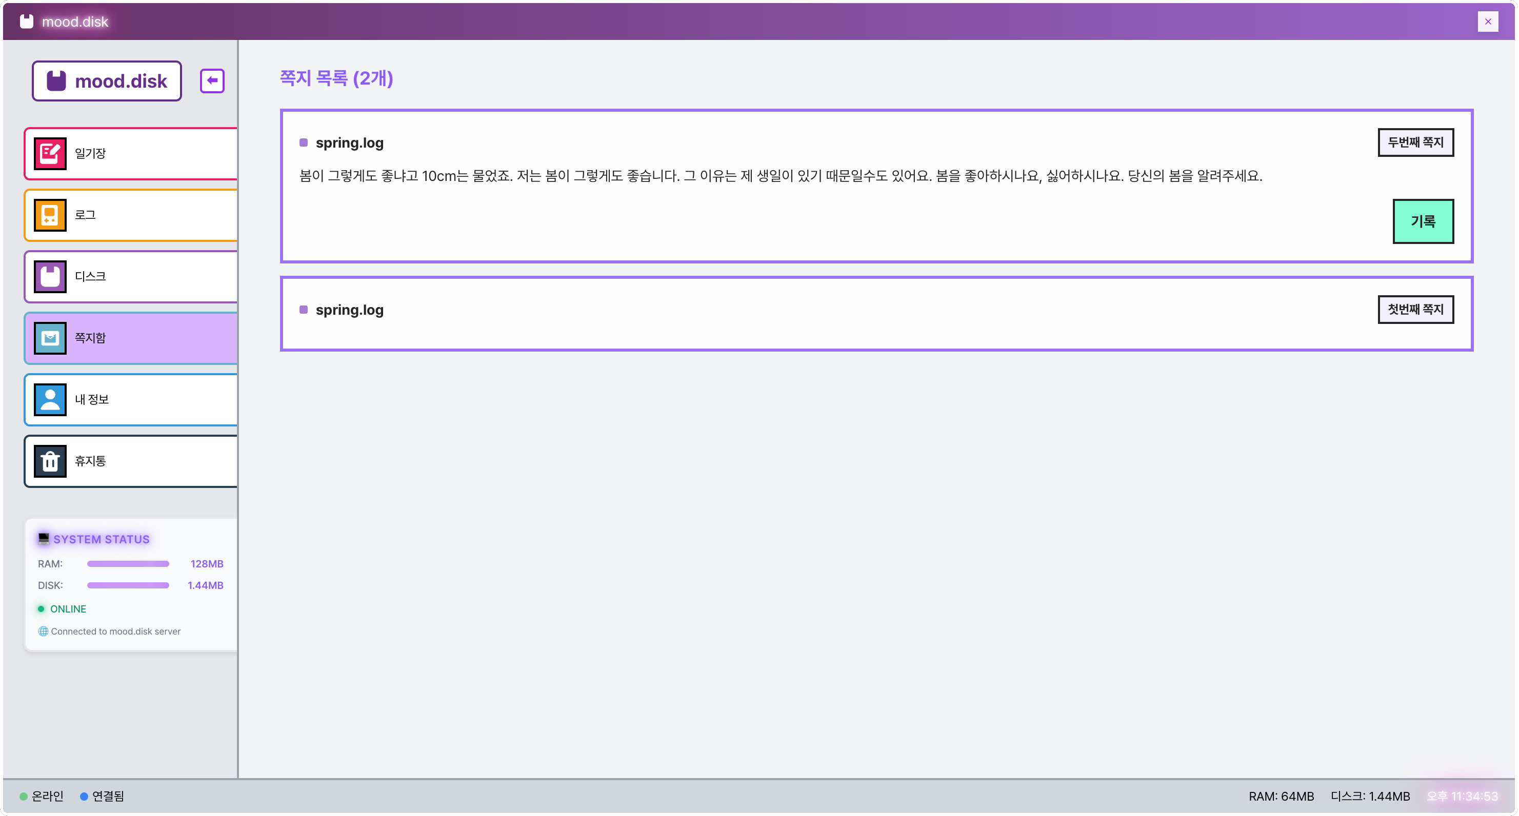Collapse sidebar with the arrow icon
1519x816 pixels.
(x=212, y=80)
